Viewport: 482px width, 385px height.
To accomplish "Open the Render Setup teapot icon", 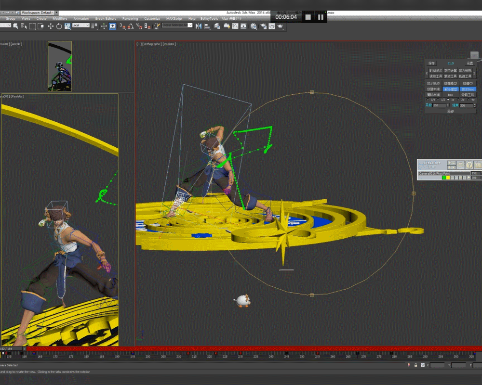I will tap(264, 26).
